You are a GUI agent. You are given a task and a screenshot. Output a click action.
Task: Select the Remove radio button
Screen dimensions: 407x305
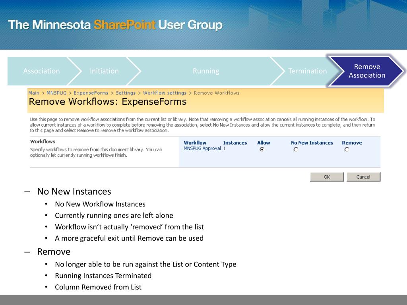[347, 149]
